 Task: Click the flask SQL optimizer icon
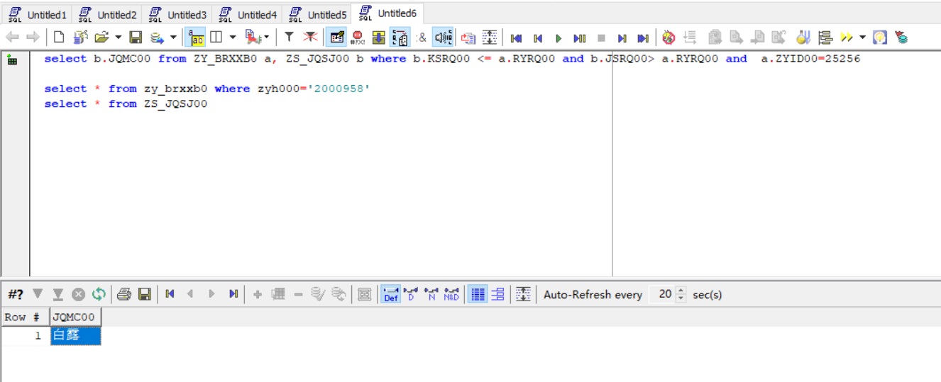(x=803, y=38)
